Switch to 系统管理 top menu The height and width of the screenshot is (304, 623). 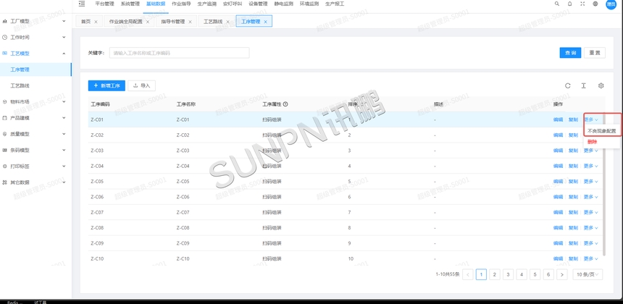(x=130, y=4)
